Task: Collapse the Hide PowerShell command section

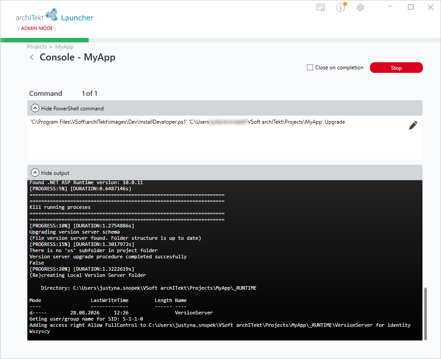Action: click(x=35, y=108)
